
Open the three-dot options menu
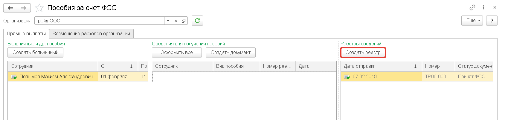(x=483, y=7)
